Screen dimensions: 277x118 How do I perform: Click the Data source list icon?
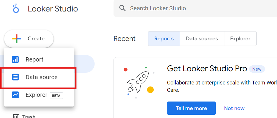[15, 77]
